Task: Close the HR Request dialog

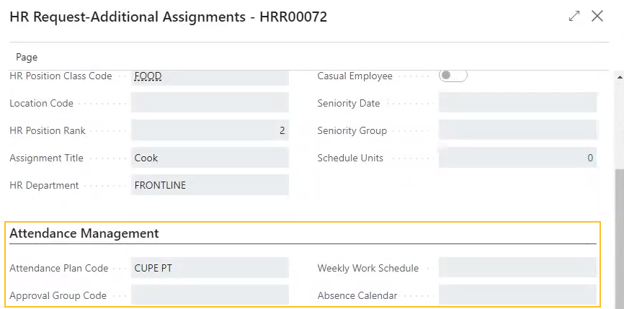Action: click(x=597, y=16)
